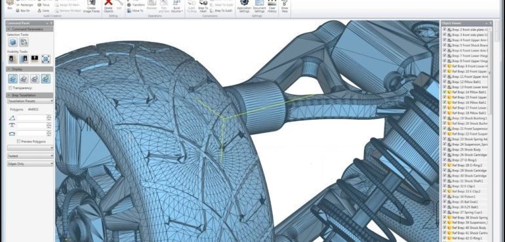Click the Show Help icon
The width and height of the screenshot is (505, 242).
(x=285, y=6)
